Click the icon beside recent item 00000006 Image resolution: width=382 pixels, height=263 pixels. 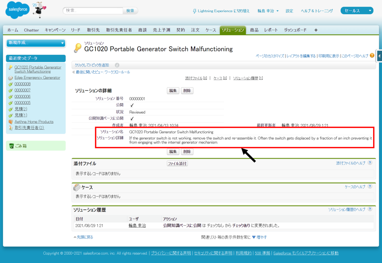pyautogui.click(x=11, y=97)
